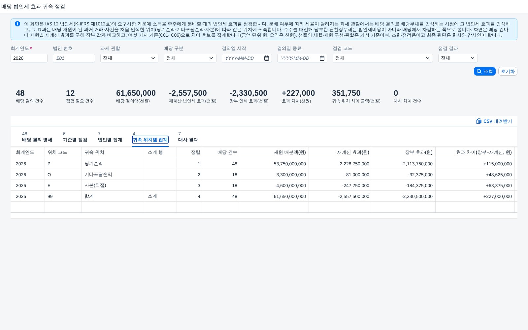Focus the 법인 번호 input field
528x330 pixels.
point(74,58)
